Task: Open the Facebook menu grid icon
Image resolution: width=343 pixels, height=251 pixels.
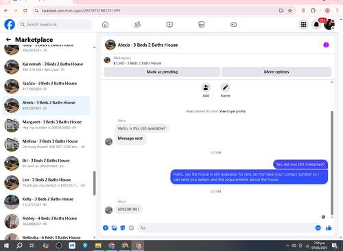Action: 303,25
